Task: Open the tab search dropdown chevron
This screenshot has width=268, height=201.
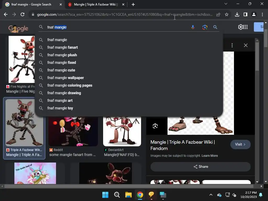Action: 226,4
